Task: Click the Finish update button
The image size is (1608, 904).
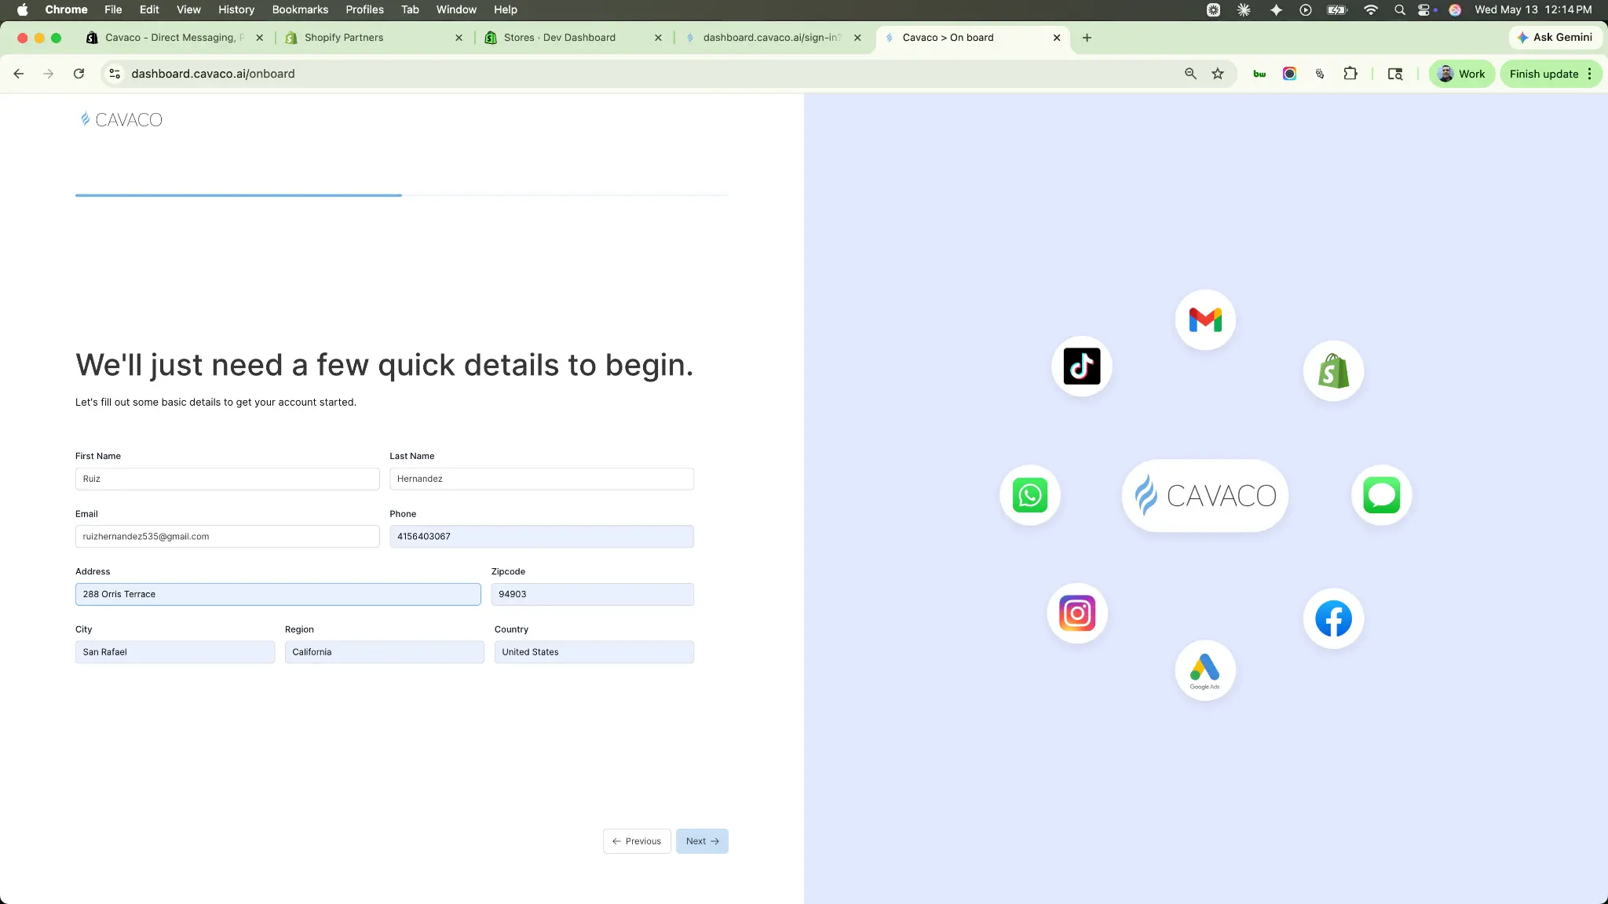Action: click(x=1544, y=74)
